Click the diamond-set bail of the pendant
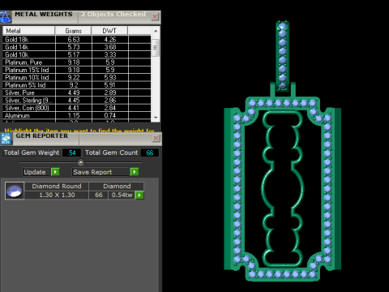This screenshot has height=292, width=389. pyautogui.click(x=283, y=55)
